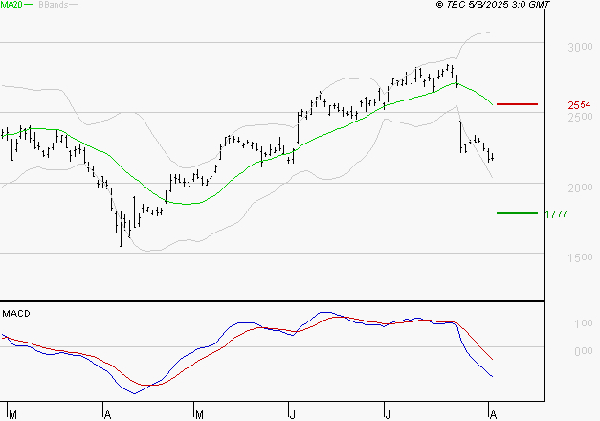Click the 2000 price axis label

[x=580, y=188]
